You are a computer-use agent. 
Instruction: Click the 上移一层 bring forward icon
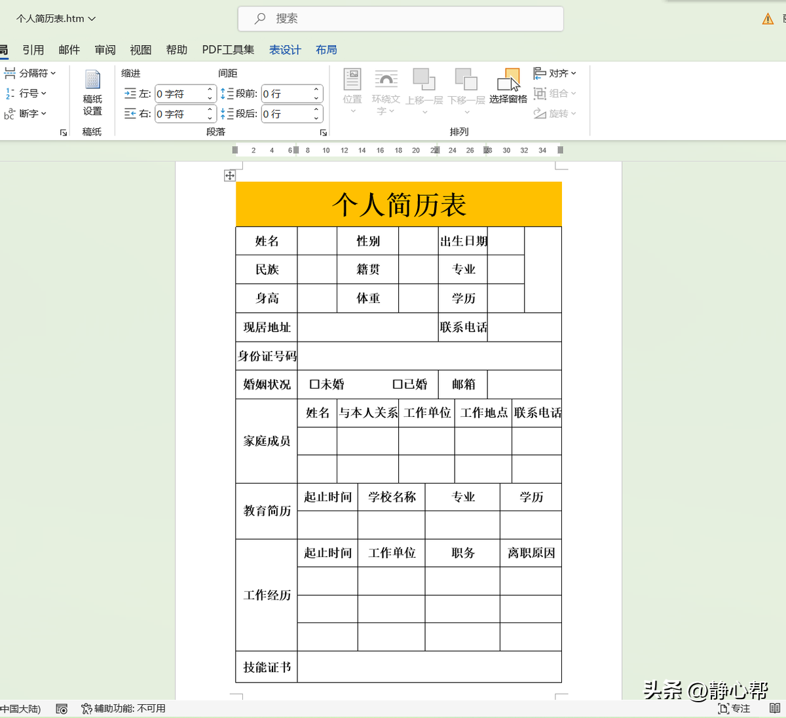424,92
